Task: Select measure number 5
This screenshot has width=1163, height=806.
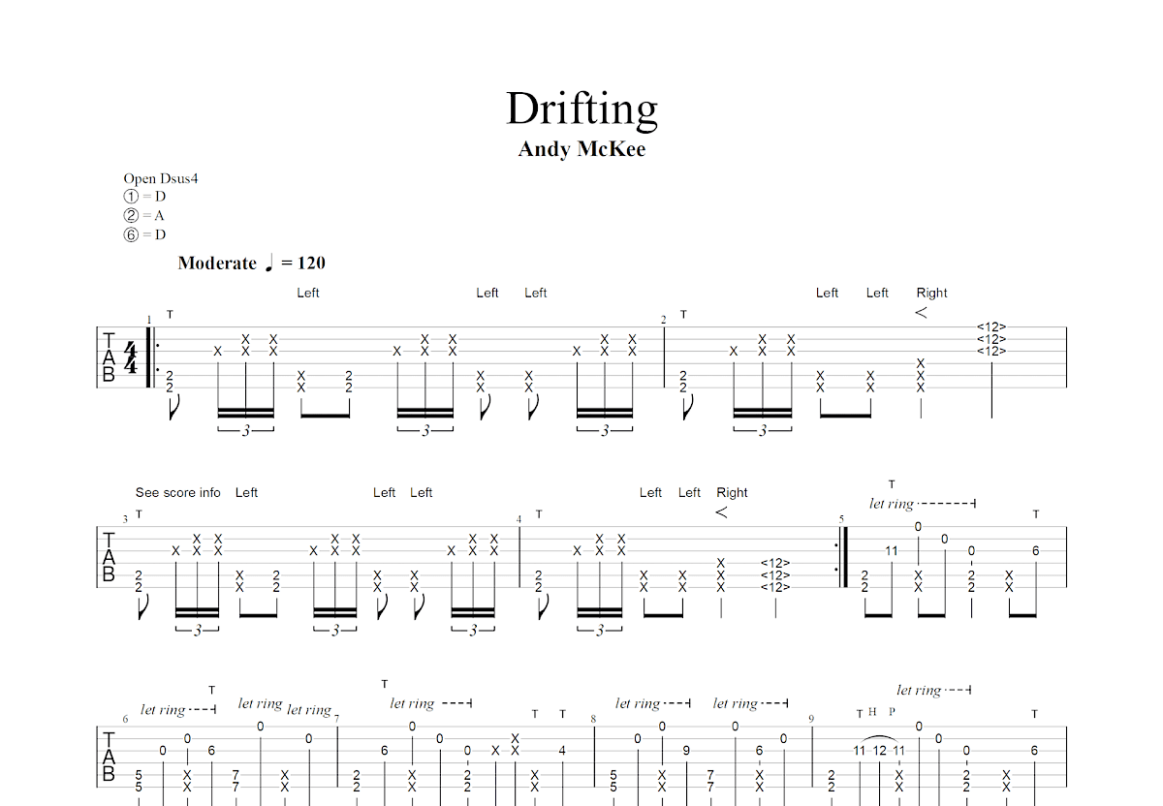Action: click(x=841, y=519)
